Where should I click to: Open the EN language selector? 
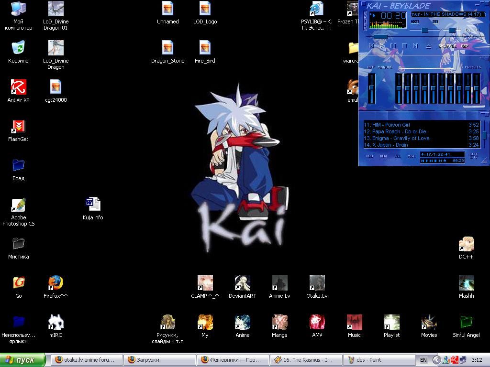[x=423, y=360]
